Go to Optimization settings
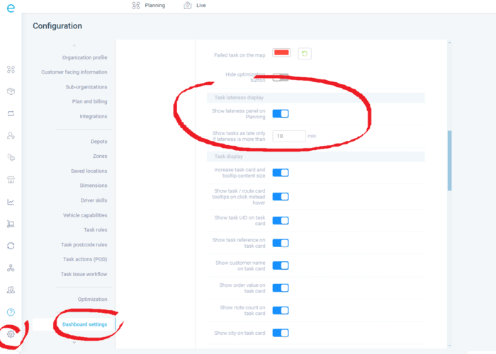The height and width of the screenshot is (354, 496). click(92, 299)
